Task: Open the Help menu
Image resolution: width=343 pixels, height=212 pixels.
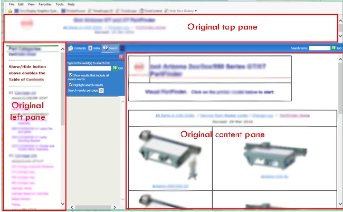Action: coord(71,4)
